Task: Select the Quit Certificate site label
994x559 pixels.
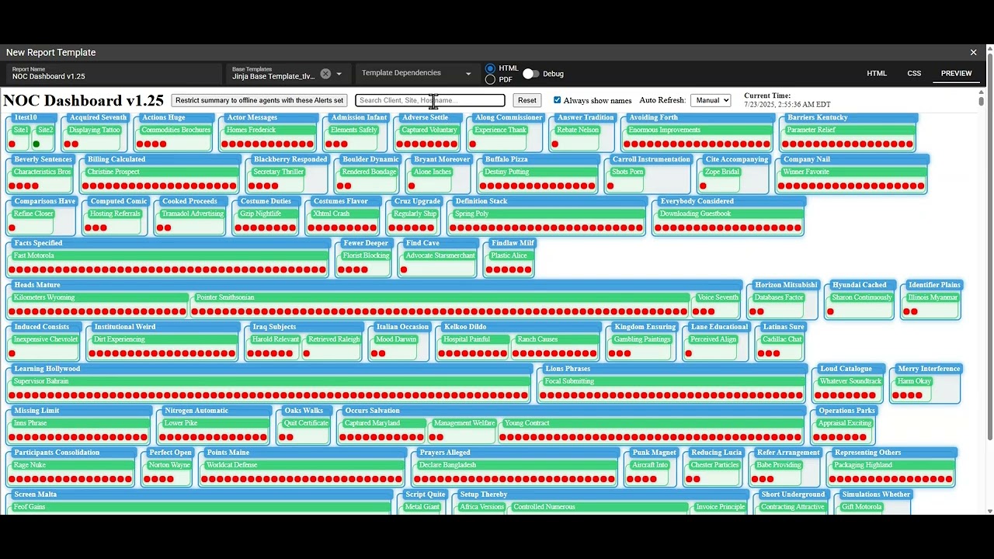Action: click(x=306, y=424)
